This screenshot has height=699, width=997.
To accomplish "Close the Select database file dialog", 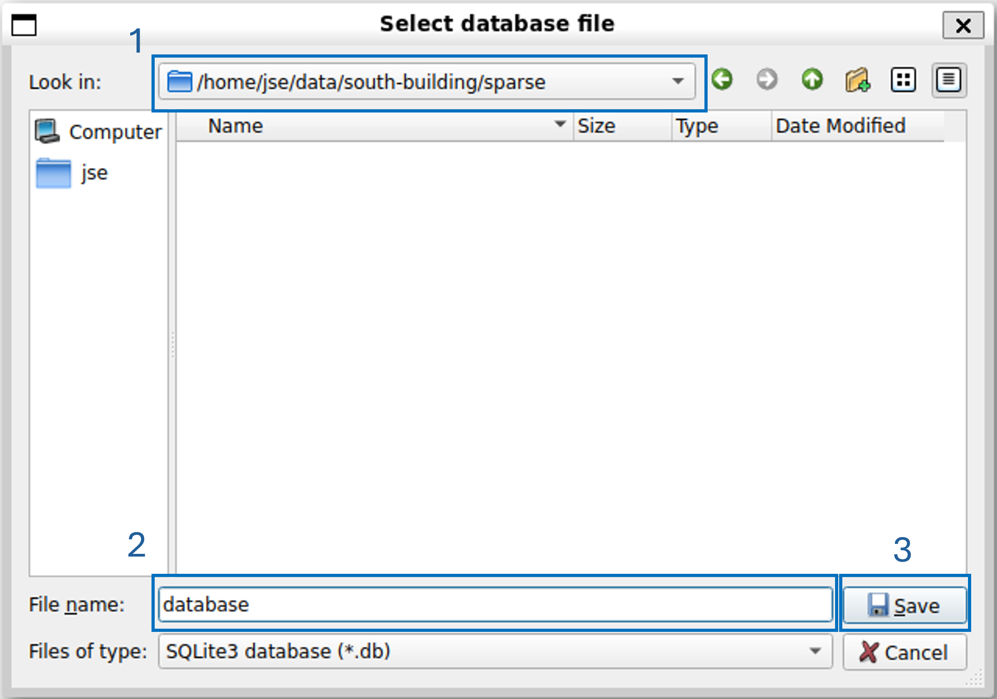I will 963,25.
